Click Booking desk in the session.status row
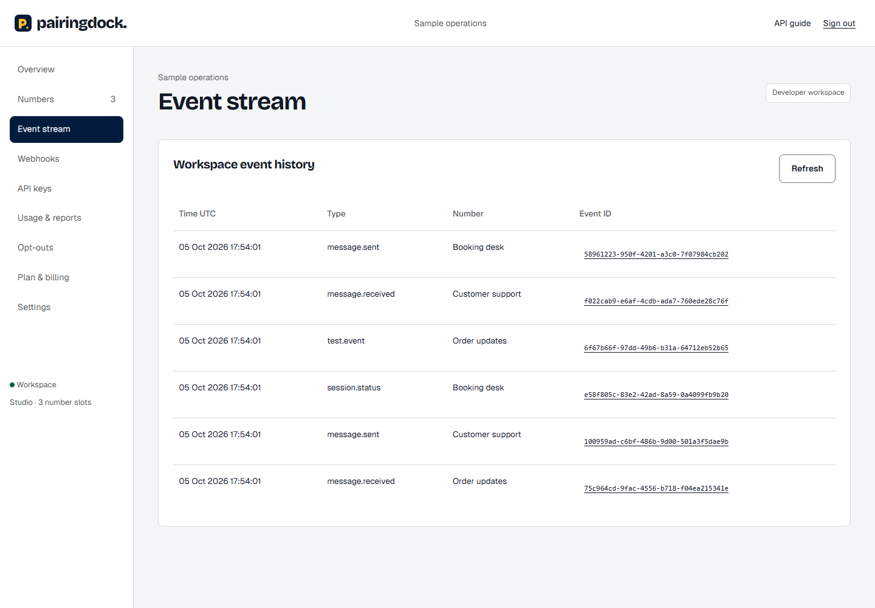 click(x=478, y=388)
